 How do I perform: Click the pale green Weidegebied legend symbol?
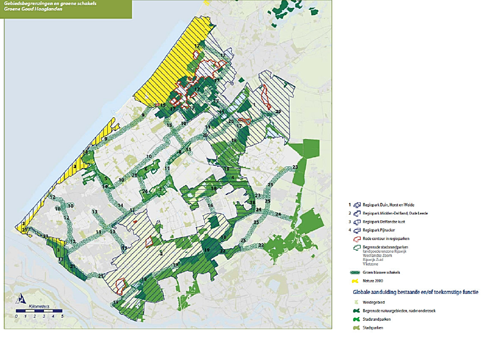pyautogui.click(x=357, y=302)
